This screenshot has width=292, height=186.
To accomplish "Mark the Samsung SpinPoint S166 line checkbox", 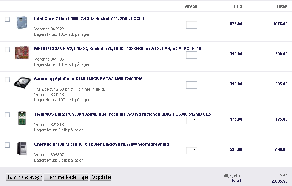I will point(7,79).
